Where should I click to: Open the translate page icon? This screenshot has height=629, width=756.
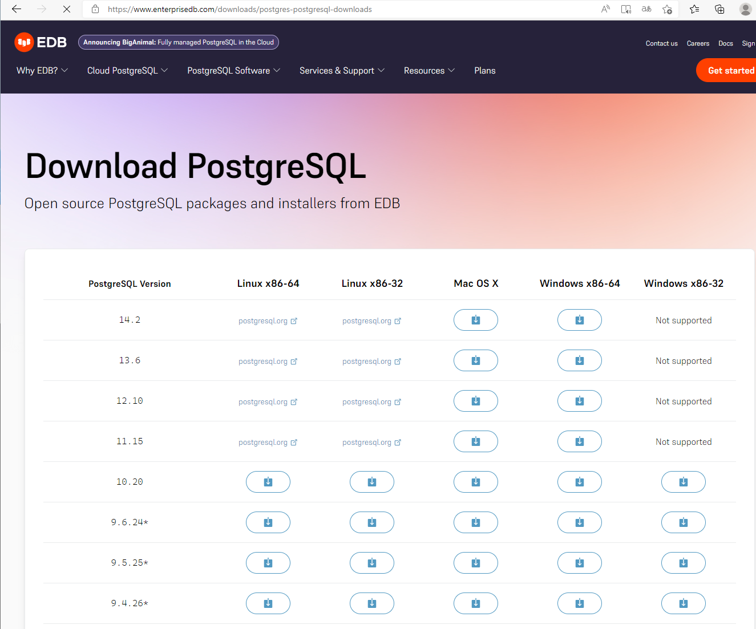point(646,9)
